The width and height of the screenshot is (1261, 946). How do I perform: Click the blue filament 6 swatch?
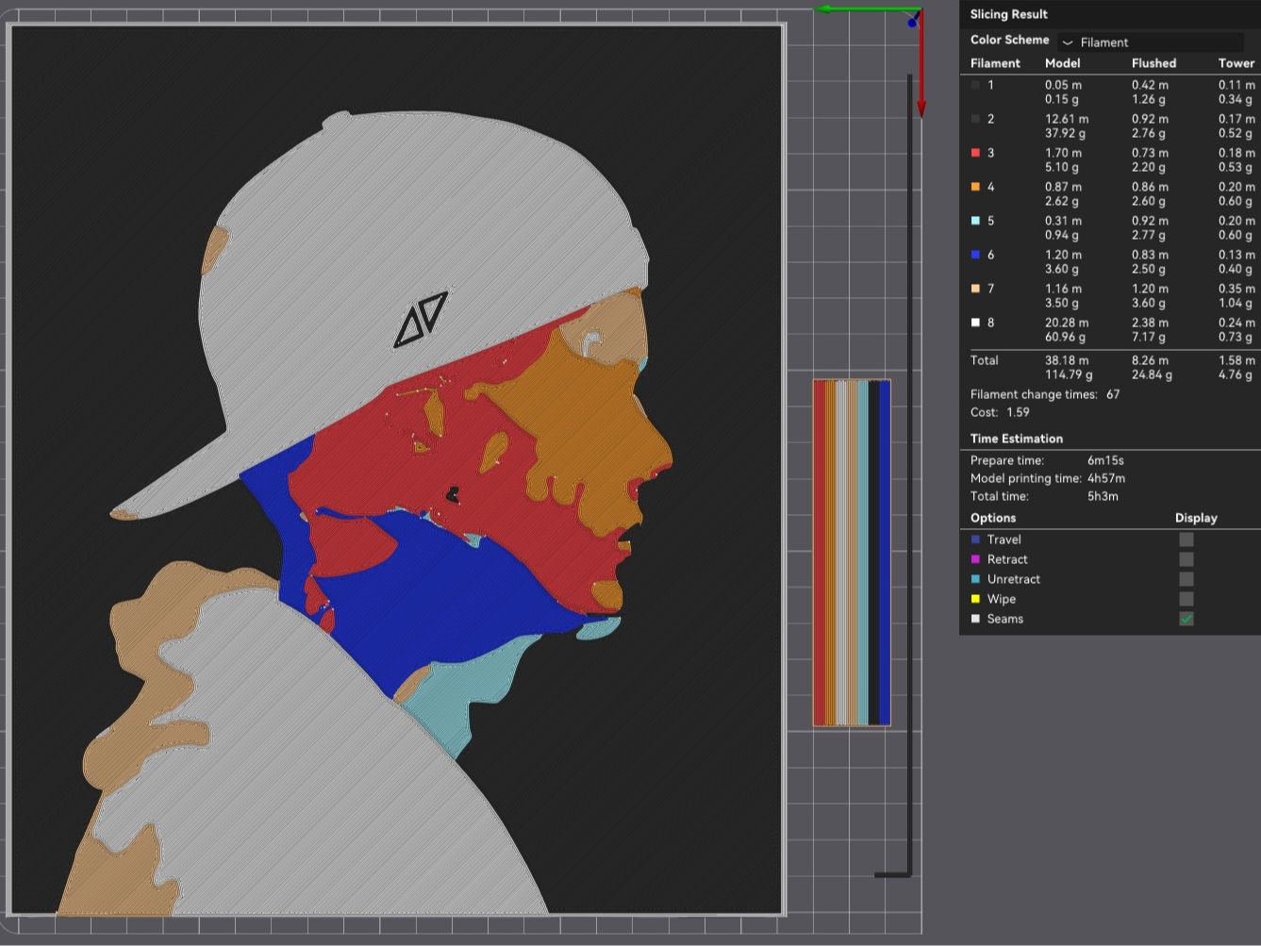[x=975, y=255]
